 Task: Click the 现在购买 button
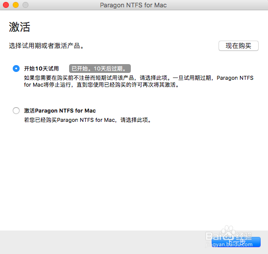click(x=239, y=46)
